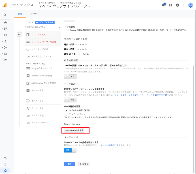Open the notifications bell icon
Screen dimensions: 196x174
tap(164, 5)
